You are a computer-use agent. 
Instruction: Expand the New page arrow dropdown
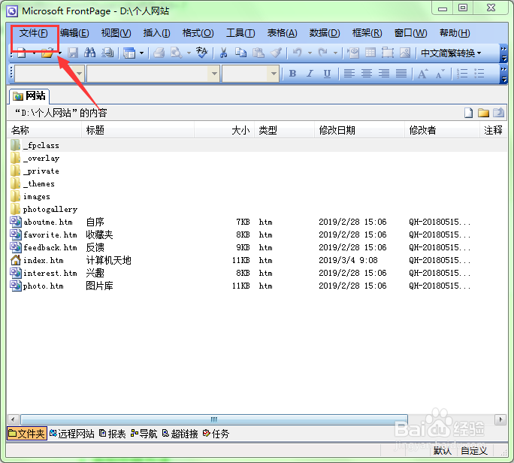click(34, 53)
